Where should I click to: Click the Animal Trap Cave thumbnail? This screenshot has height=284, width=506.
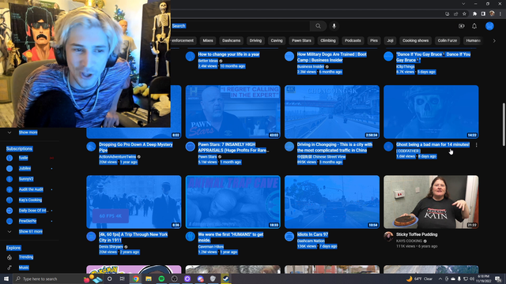coord(233,202)
